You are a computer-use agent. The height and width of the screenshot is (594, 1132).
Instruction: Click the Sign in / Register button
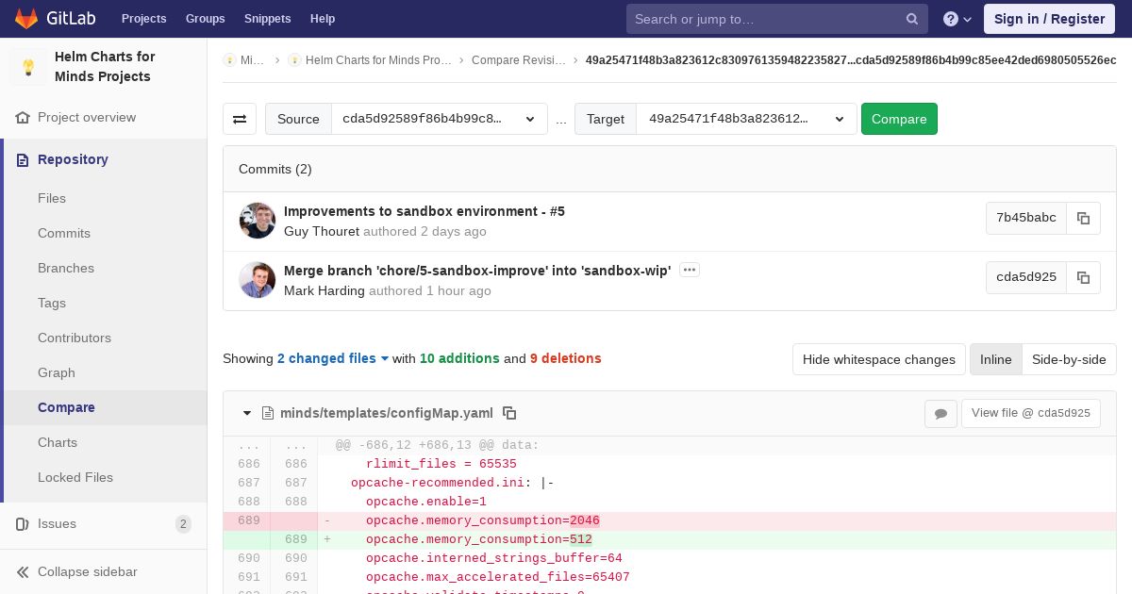coord(1049,19)
